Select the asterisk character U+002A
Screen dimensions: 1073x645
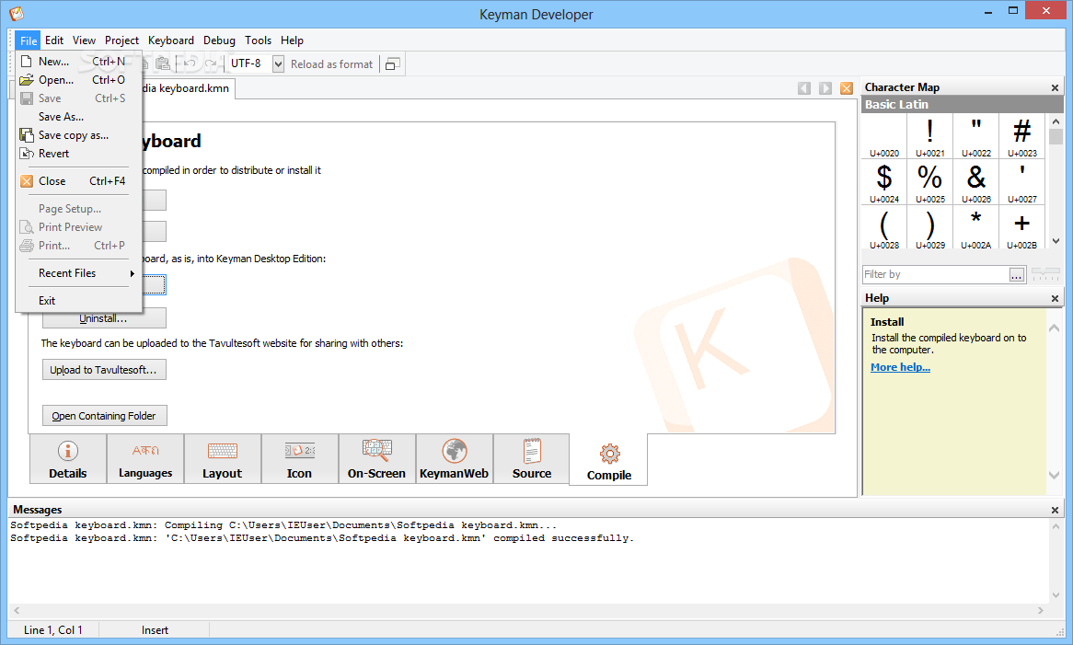tap(975, 228)
